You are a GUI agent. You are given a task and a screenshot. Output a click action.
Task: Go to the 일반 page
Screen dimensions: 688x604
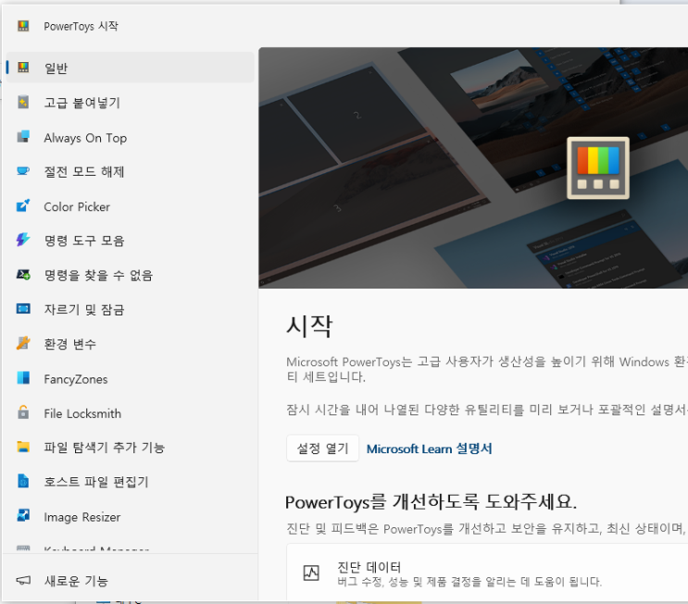click(x=131, y=68)
